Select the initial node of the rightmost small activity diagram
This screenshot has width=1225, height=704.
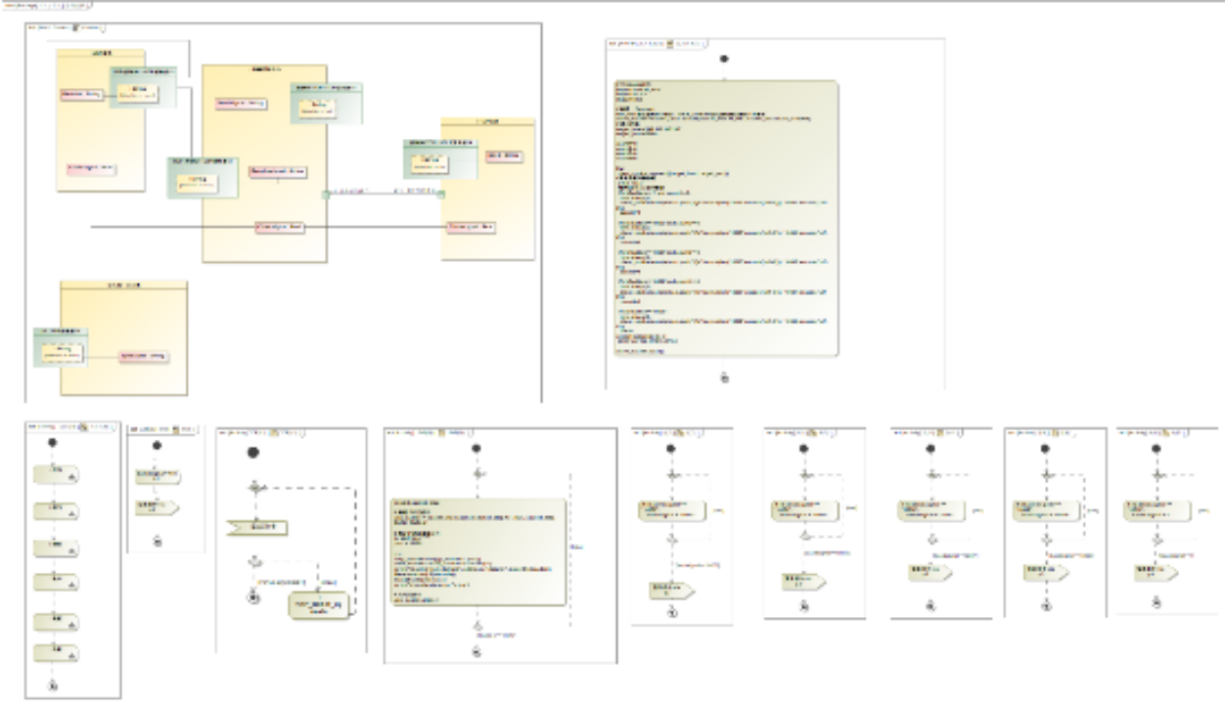[1157, 448]
